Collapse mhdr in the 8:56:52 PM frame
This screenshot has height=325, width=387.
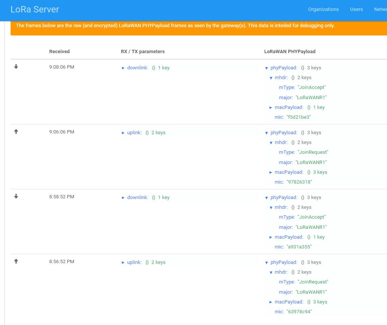coord(271,273)
